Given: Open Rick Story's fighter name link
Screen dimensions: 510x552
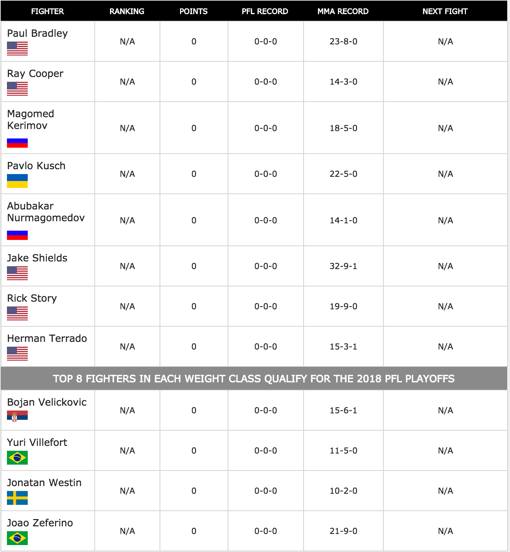Looking at the screenshot, I should [32, 299].
